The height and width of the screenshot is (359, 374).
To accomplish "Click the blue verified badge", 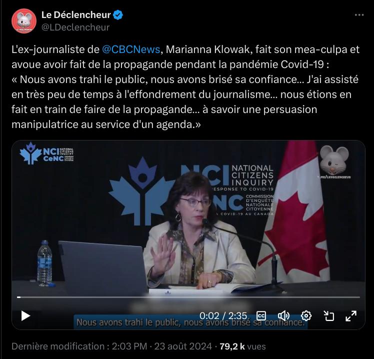I will coord(118,15).
